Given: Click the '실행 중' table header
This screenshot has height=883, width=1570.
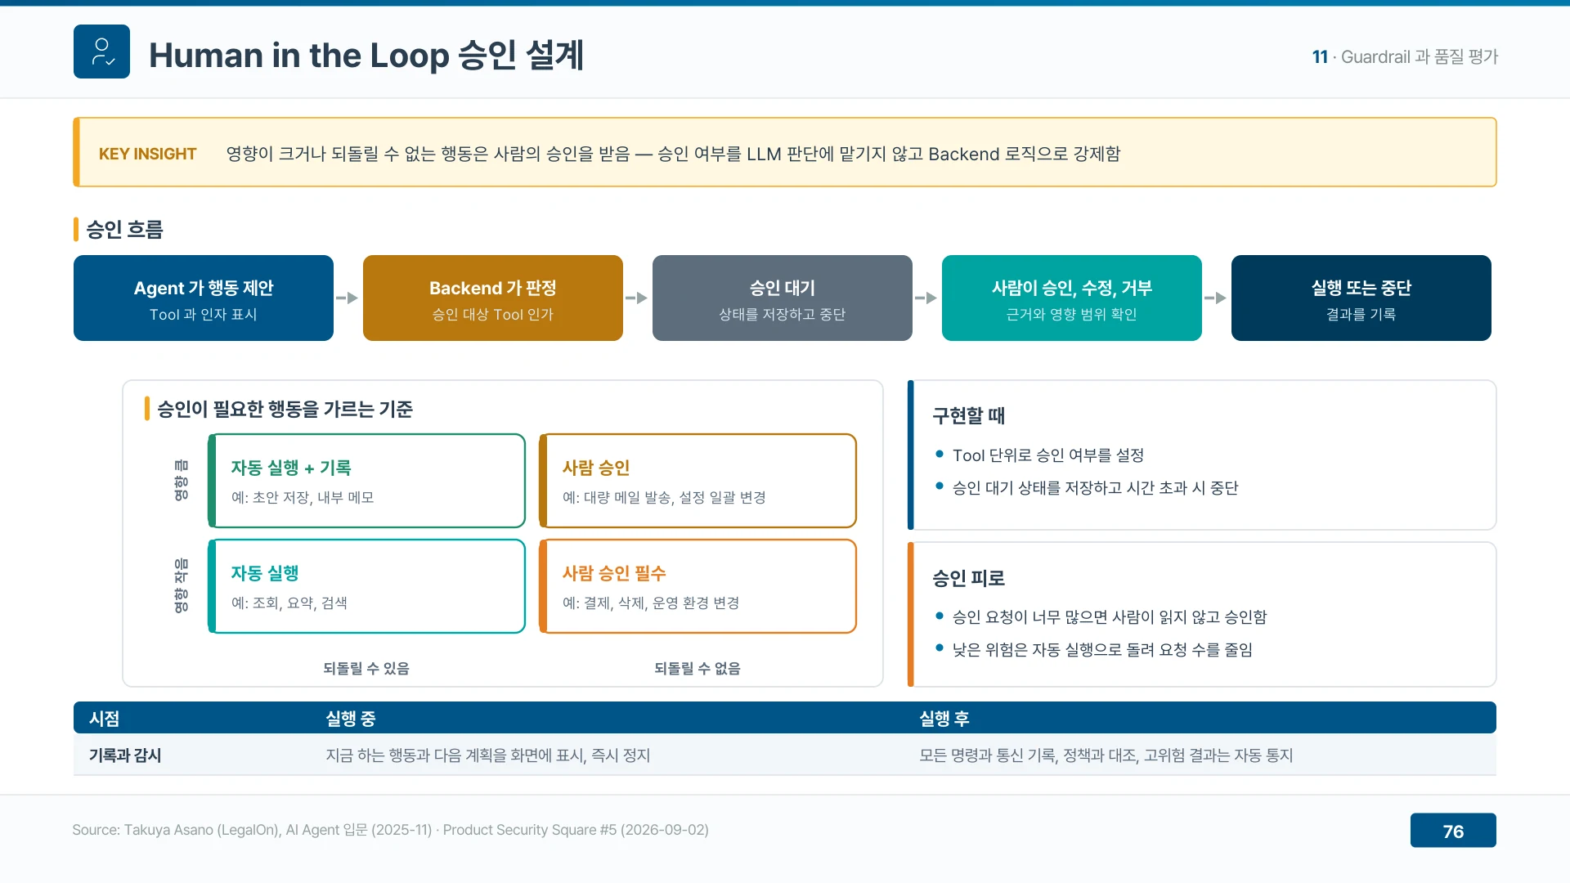Looking at the screenshot, I should point(351,719).
